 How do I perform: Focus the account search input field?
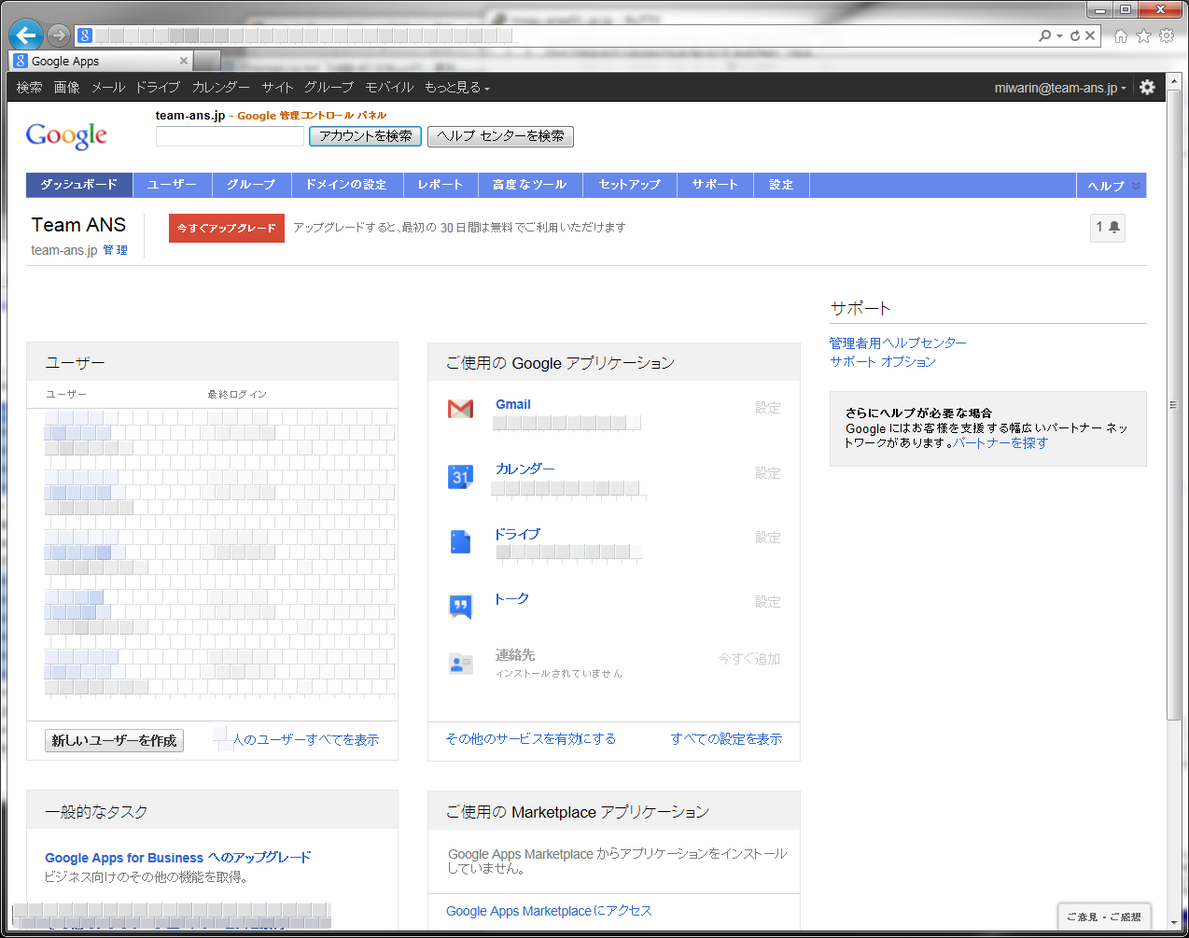pyautogui.click(x=231, y=136)
